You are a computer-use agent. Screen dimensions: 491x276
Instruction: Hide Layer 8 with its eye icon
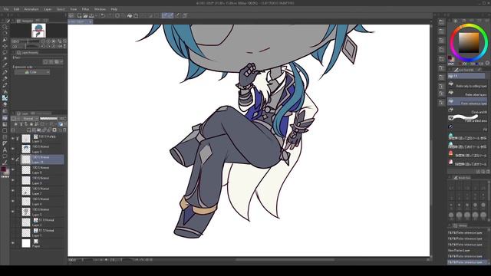(13, 169)
